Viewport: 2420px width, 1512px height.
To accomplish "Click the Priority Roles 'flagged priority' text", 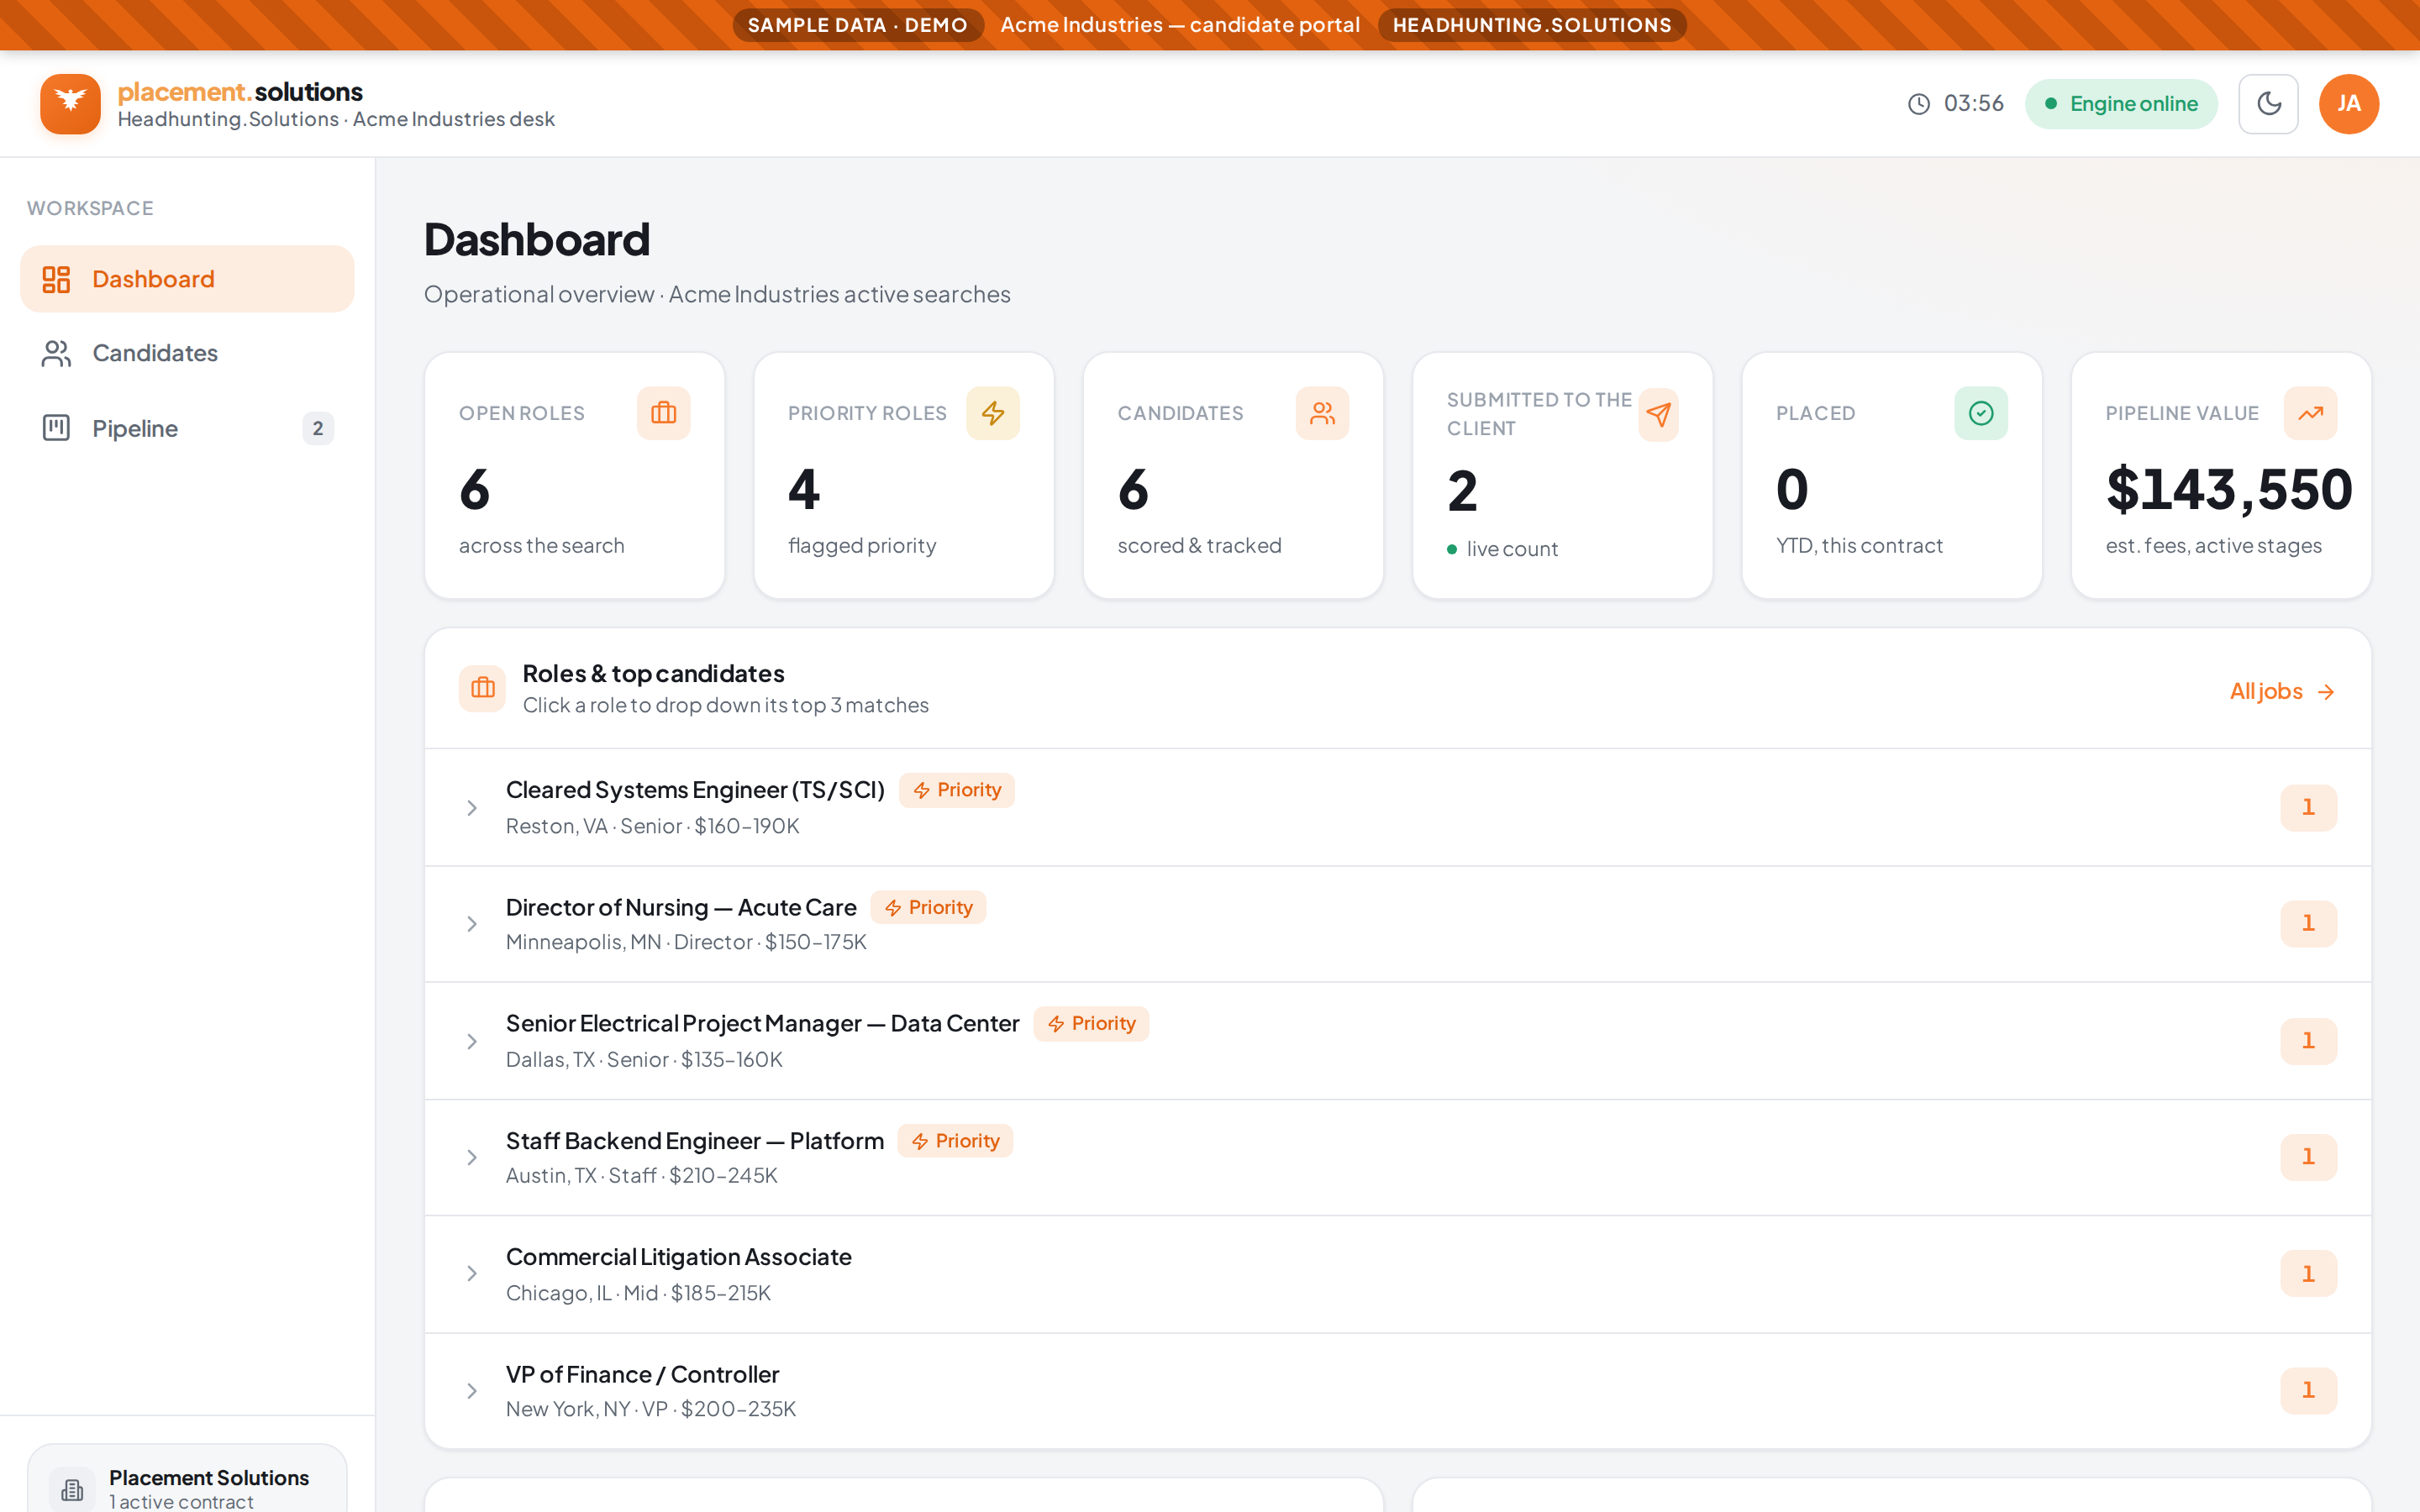I will 862,545.
